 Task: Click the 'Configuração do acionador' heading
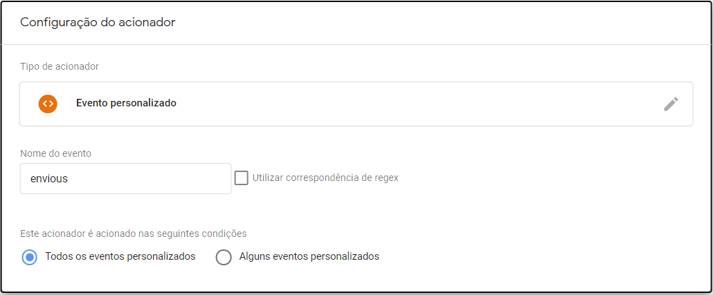coord(98,22)
